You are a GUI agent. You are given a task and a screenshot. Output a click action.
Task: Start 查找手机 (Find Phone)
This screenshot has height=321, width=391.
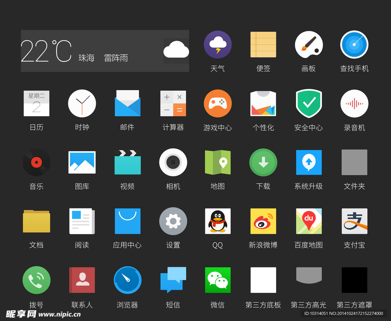coord(354,45)
